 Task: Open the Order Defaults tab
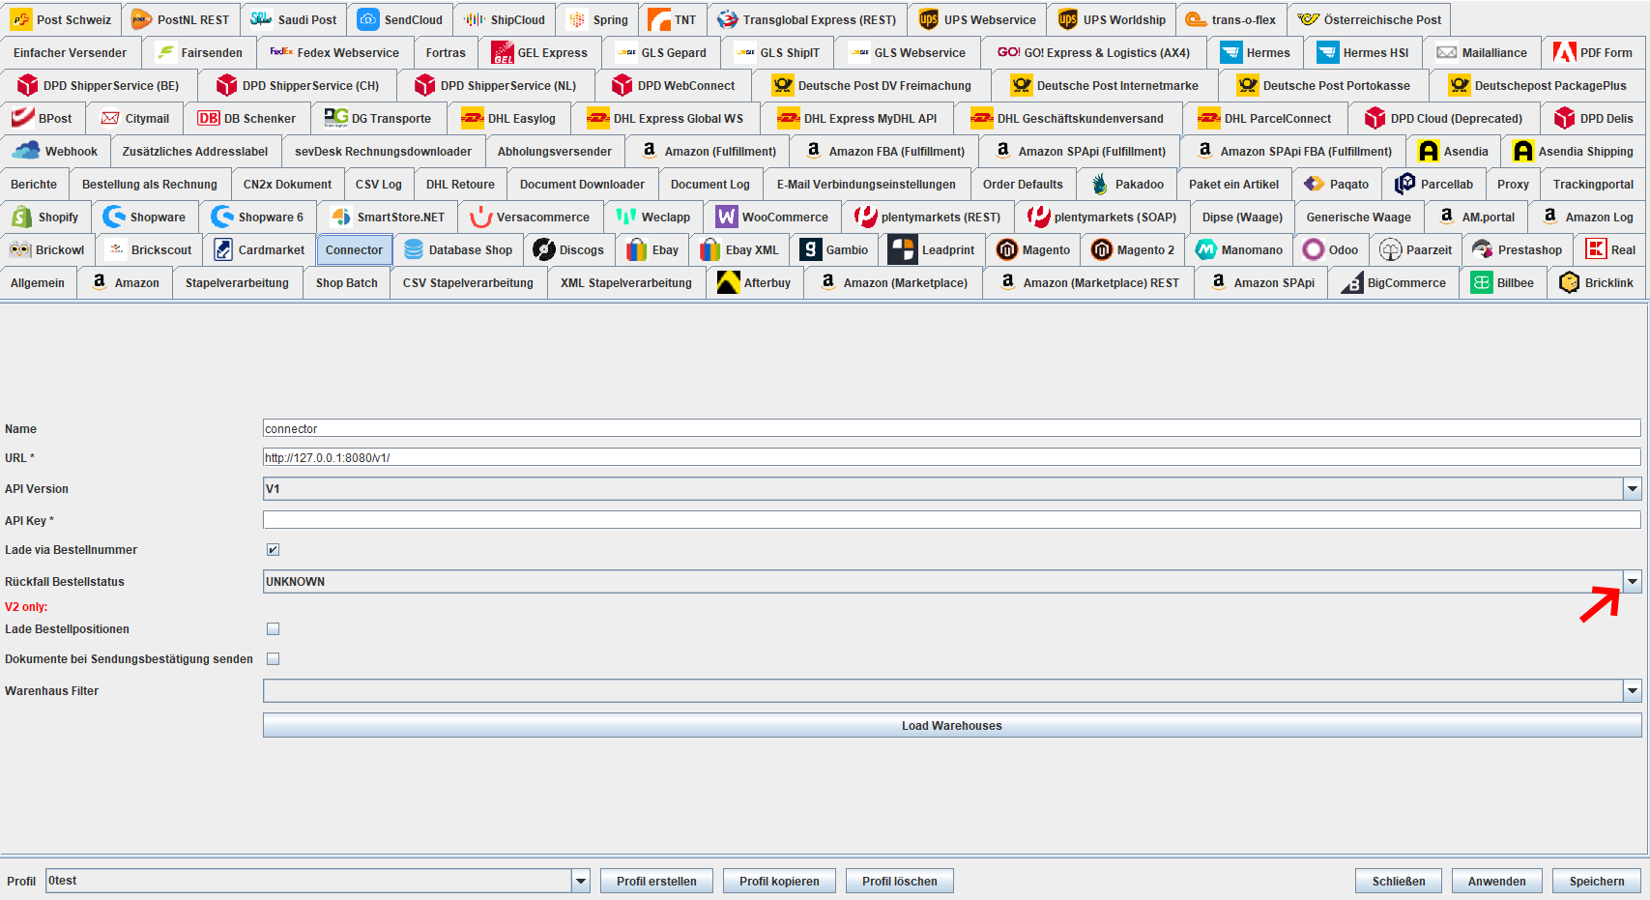tap(1023, 184)
